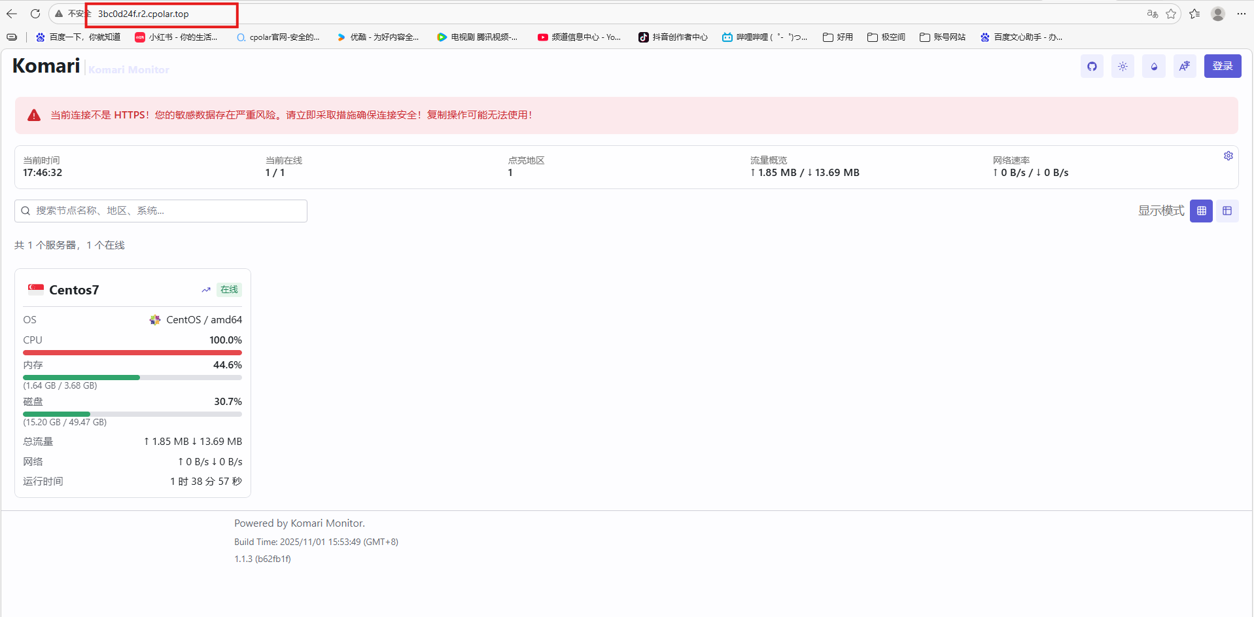
Task: Expand browser settings and more menu
Action: coord(1241,14)
